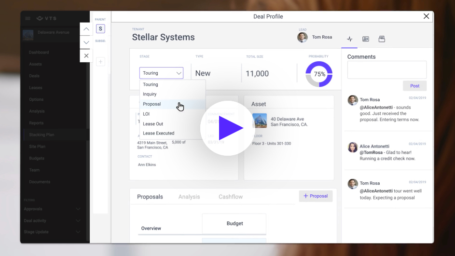Open Deals in the sidebar
Image resolution: width=455 pixels, height=256 pixels.
(34, 76)
